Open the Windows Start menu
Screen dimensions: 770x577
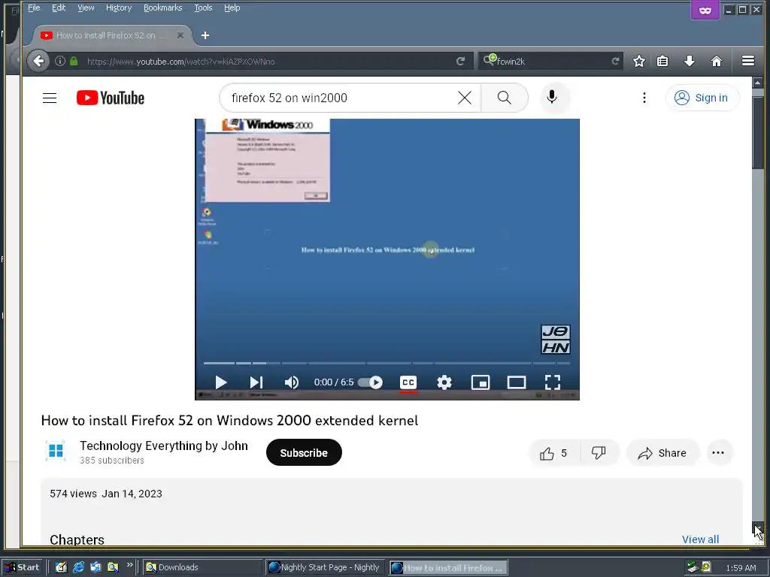point(23,567)
